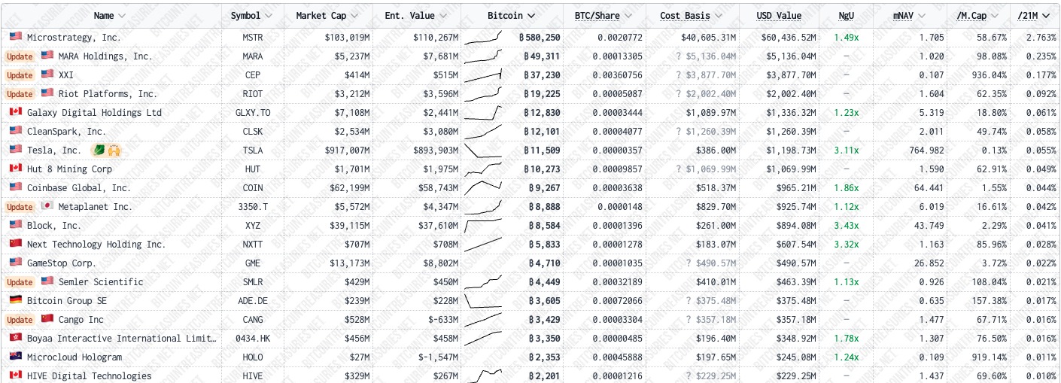Click the Galaxy Digital holdings sparkline
Image resolution: width=1061 pixels, height=383 pixels.
click(x=483, y=112)
